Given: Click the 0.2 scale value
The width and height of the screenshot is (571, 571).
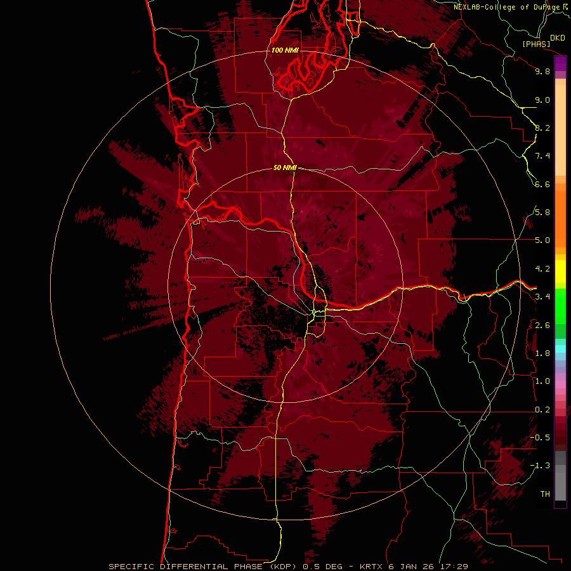Looking at the screenshot, I should tap(542, 410).
